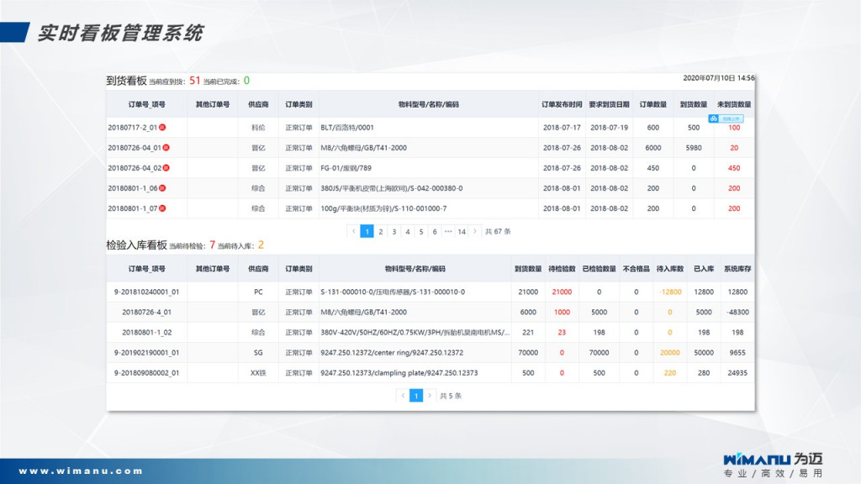Click the red badge beside order 20180726-04_01
The width and height of the screenshot is (861, 484).
click(166, 148)
